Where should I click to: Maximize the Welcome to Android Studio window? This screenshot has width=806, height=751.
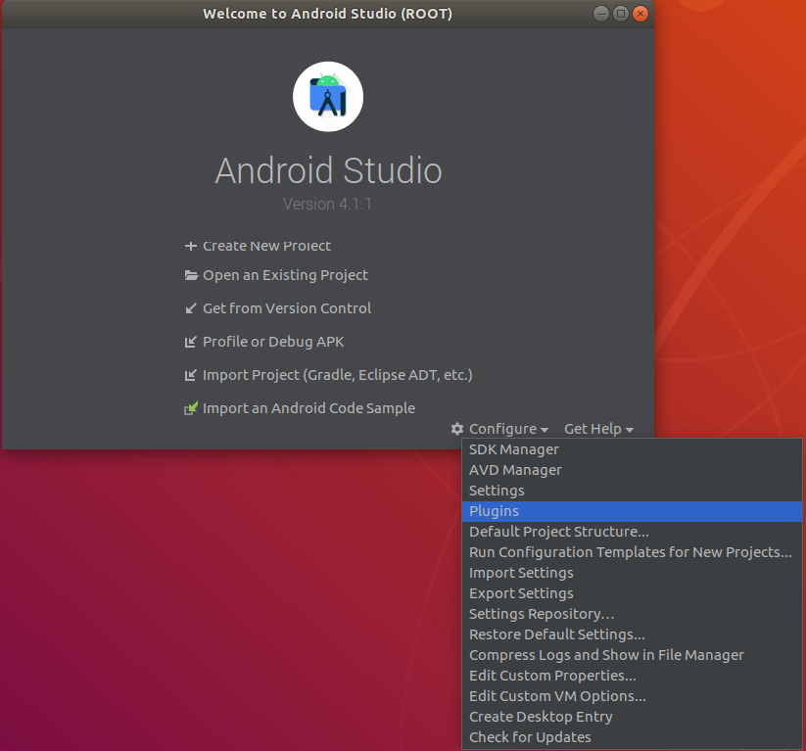coord(621,14)
